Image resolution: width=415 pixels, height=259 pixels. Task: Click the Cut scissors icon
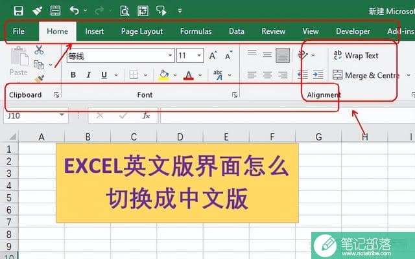point(39,50)
